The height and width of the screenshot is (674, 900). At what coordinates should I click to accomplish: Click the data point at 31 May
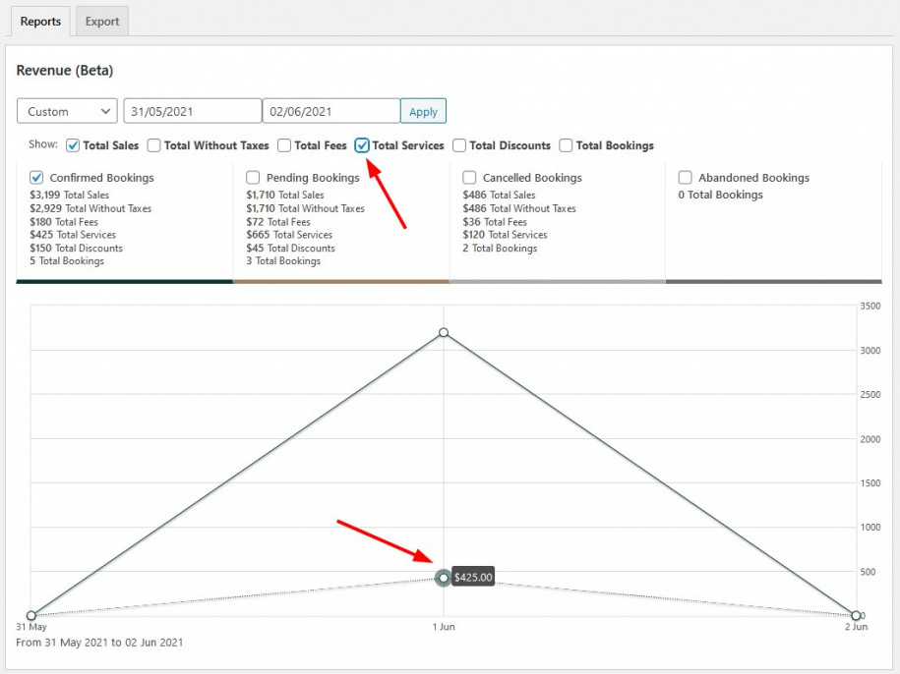tap(32, 614)
